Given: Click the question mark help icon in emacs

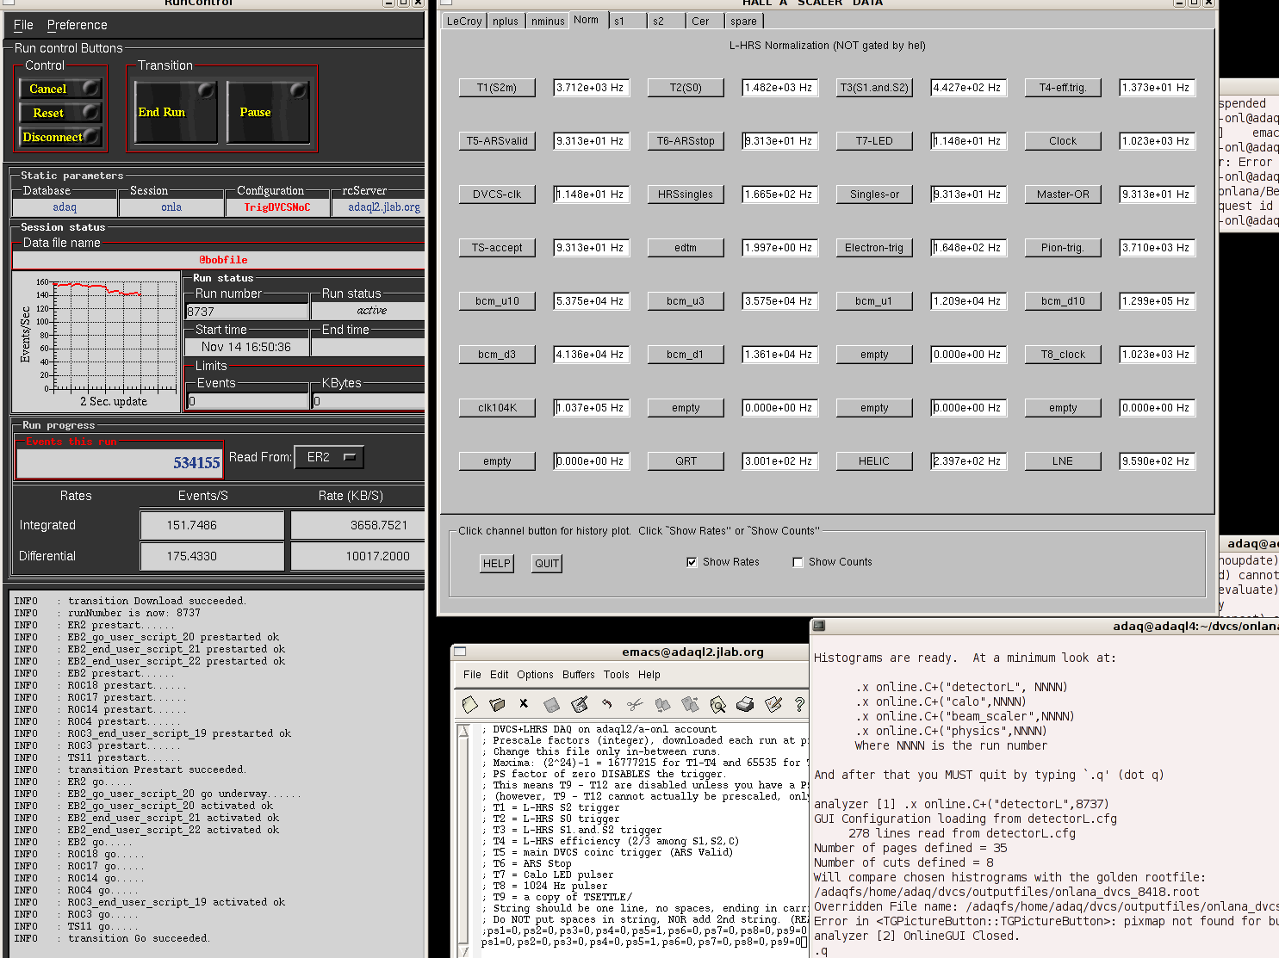Looking at the screenshot, I should click(x=799, y=705).
